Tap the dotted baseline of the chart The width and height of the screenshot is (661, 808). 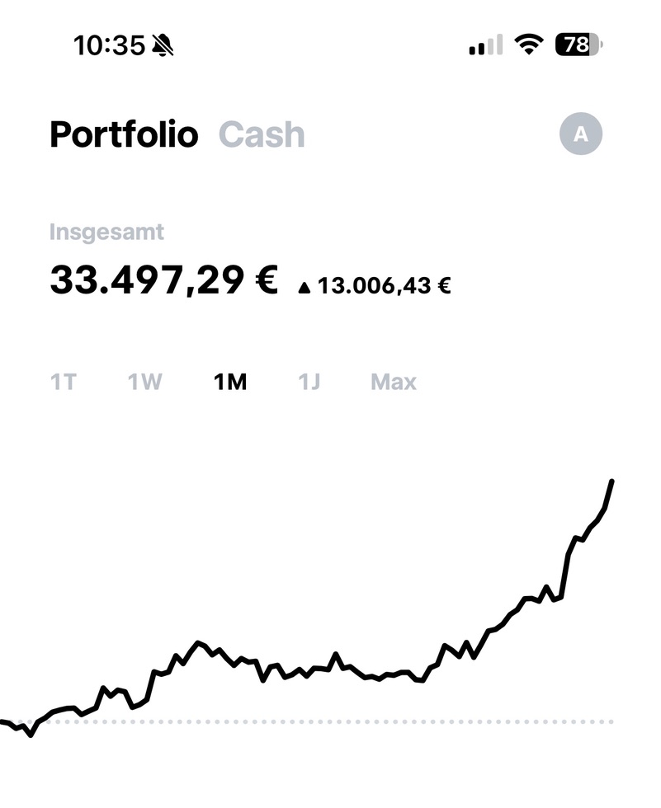coord(330,721)
